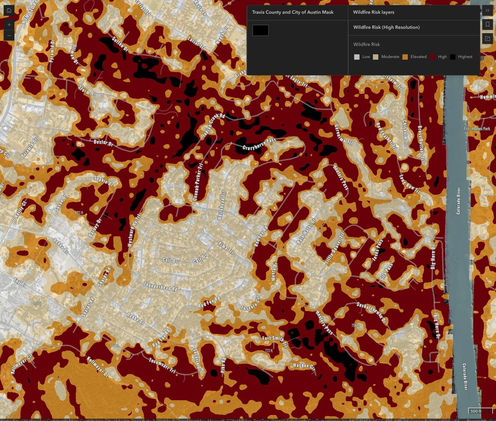This screenshot has width=496, height=421.
Task: Zoom out with the minus button
Action: [x=9, y=36]
